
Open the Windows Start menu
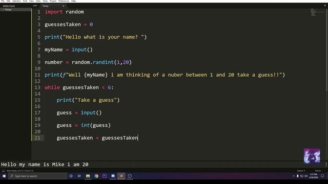coord(4,176)
